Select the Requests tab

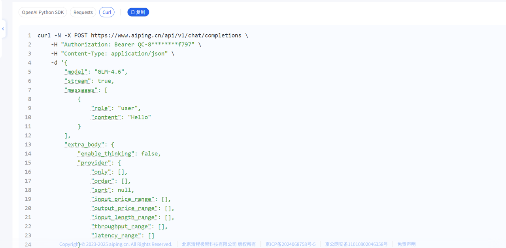point(83,12)
